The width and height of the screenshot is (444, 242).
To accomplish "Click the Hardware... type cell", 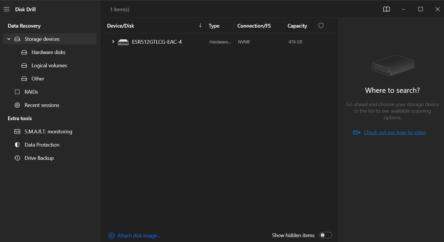I will pos(220,42).
